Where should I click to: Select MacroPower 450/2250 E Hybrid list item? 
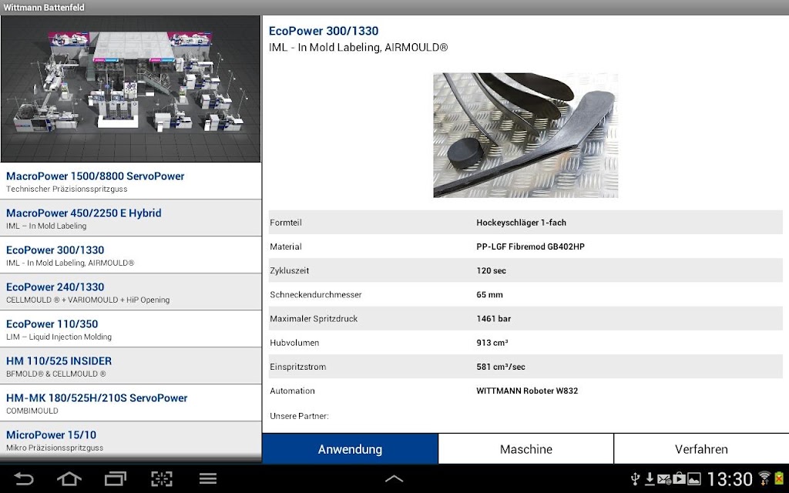[x=131, y=218]
